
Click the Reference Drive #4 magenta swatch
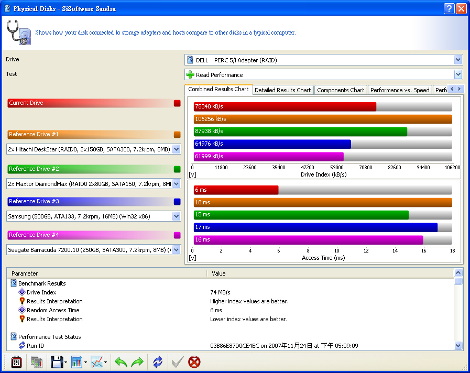[x=177, y=235]
